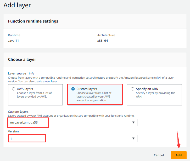Click the Java 11 runtime value
Image resolution: width=190 pixels, height=161 pixels.
pyautogui.click(x=14, y=41)
